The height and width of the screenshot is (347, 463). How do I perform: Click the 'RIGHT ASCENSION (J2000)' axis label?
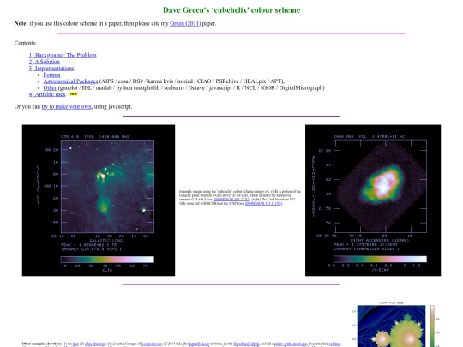coord(380,240)
